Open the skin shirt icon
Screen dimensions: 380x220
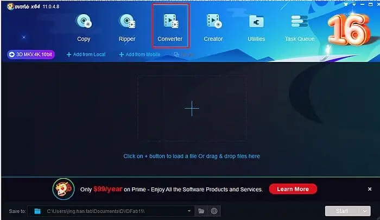(346, 4)
